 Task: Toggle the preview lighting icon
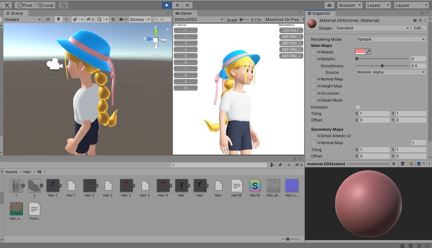411,164
